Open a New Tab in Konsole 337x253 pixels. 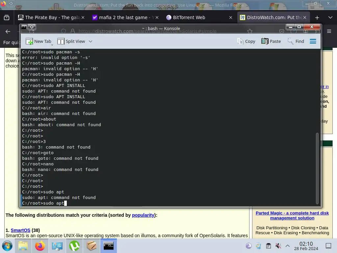[x=39, y=41]
